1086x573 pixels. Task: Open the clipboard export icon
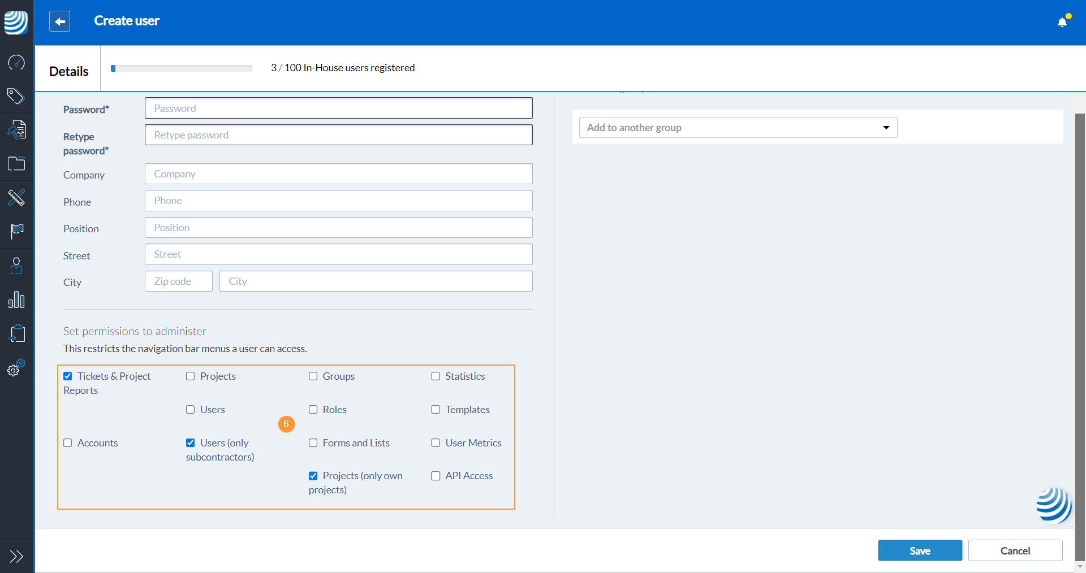pyautogui.click(x=16, y=333)
